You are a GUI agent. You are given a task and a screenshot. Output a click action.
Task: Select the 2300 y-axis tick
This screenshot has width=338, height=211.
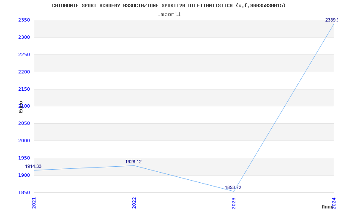[24, 38]
